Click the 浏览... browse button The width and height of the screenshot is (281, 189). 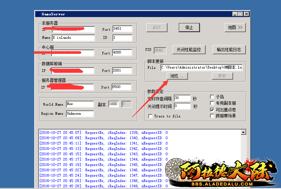coord(177,76)
